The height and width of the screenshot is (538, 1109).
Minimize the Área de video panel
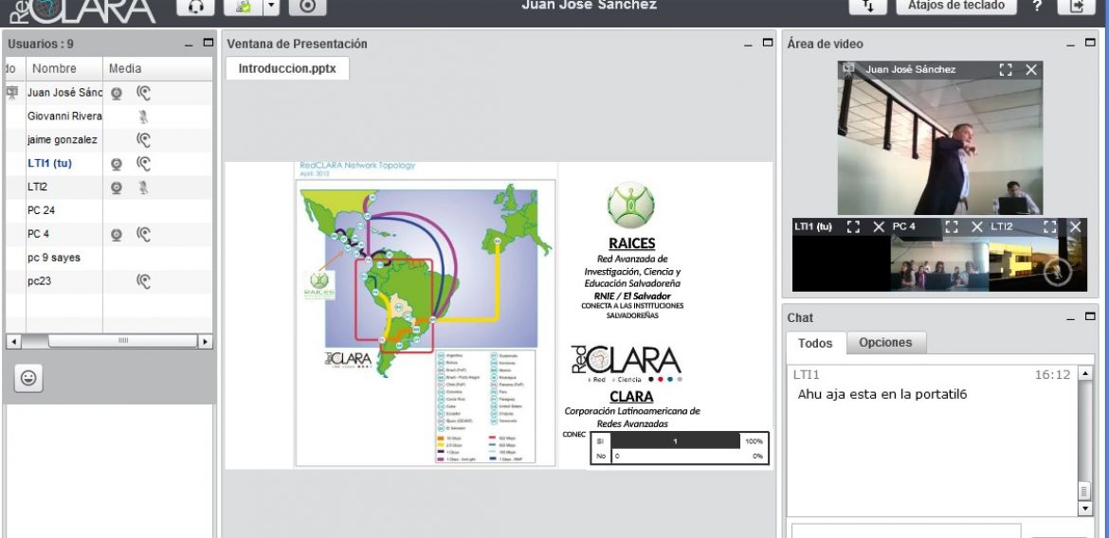(x=1071, y=45)
